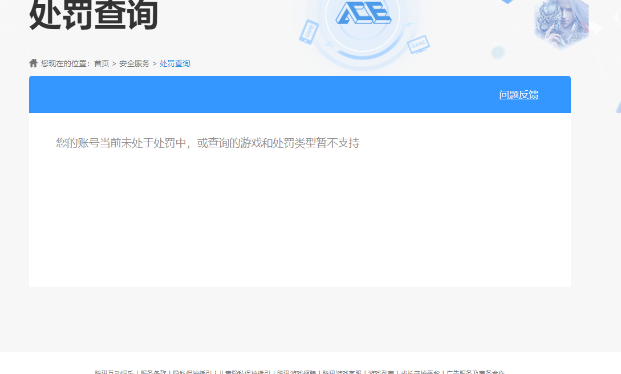Screen dimensions: 621x374
Task: Click the 处罚查询 page heading
Action: point(94,15)
